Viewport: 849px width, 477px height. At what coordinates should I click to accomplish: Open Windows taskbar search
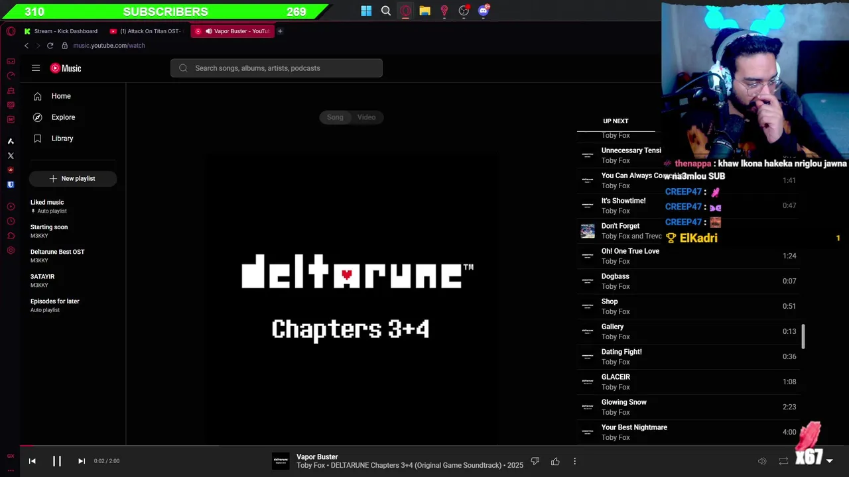click(x=386, y=11)
